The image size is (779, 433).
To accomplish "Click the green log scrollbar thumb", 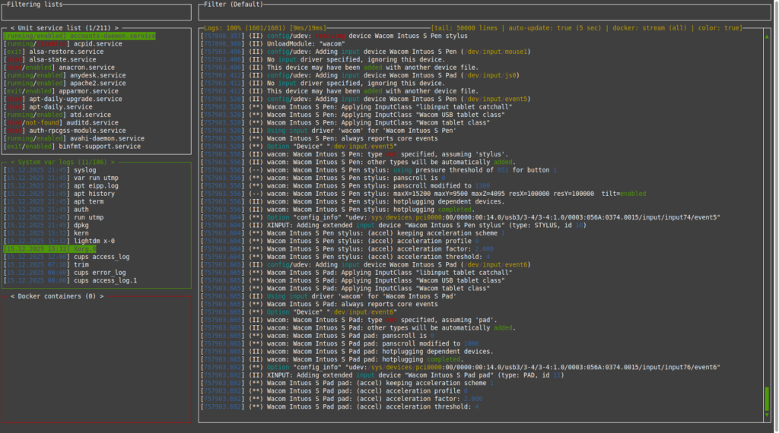I will pyautogui.click(x=767, y=399).
